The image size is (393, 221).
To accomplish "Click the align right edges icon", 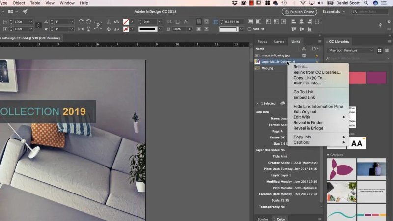I will (x=309, y=22).
